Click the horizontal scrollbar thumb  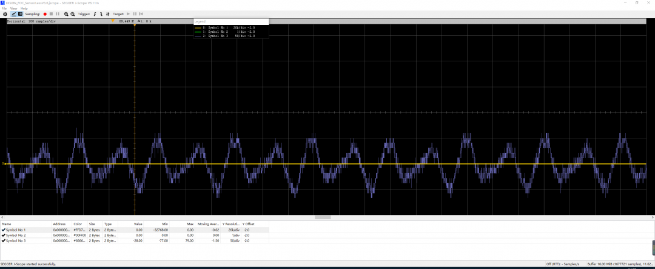(x=323, y=217)
